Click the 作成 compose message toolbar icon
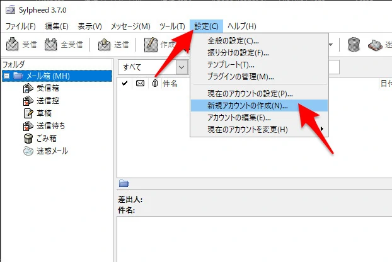The width and height of the screenshot is (392, 262). pyautogui.click(x=151, y=45)
